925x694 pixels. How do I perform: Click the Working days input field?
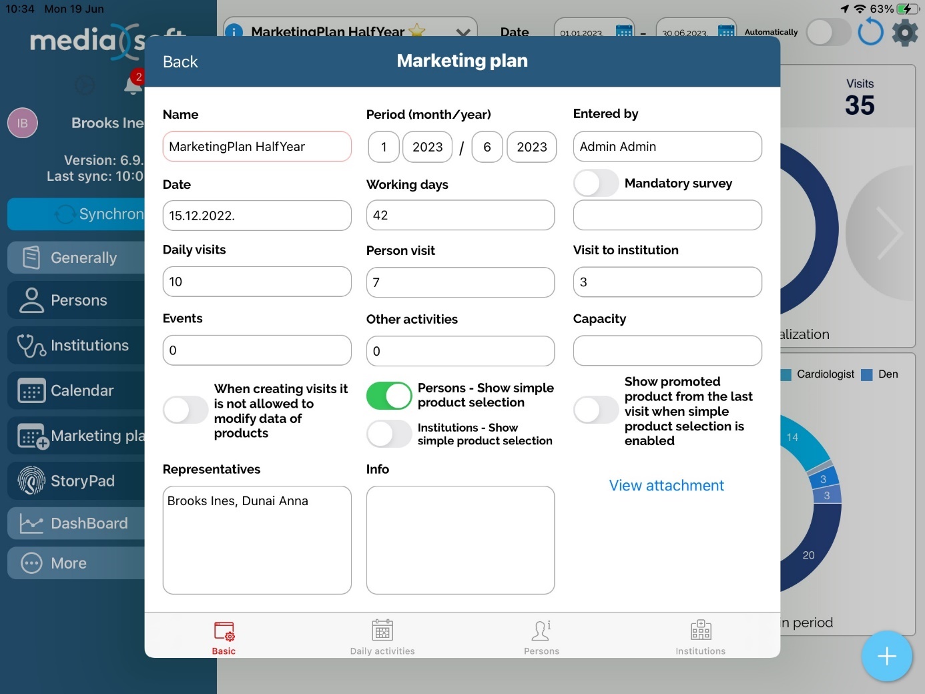(x=460, y=216)
